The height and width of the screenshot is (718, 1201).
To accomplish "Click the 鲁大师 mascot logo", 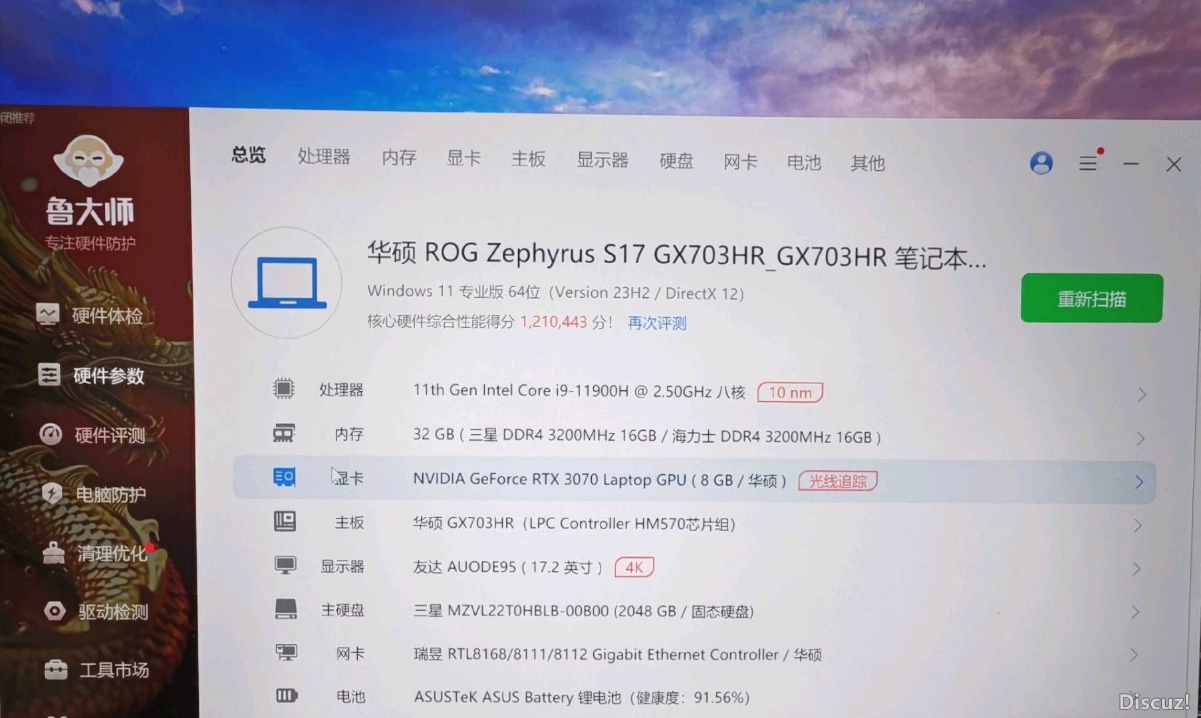I will pos(88,161).
